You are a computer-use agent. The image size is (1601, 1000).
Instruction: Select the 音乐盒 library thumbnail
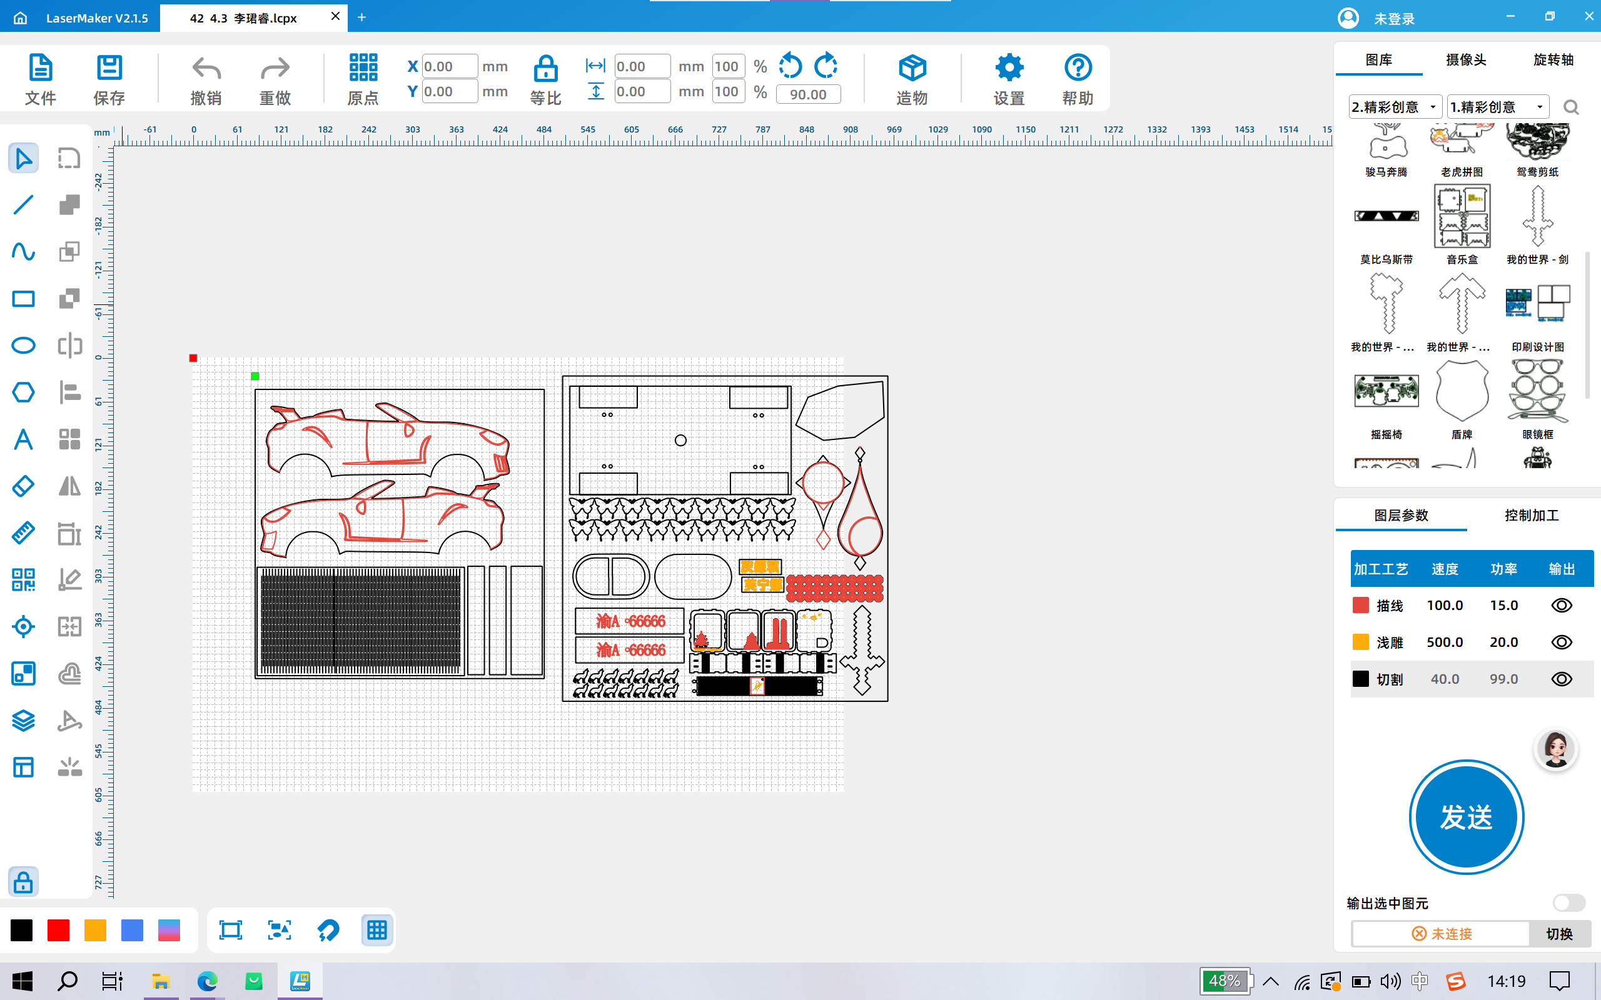1462,216
